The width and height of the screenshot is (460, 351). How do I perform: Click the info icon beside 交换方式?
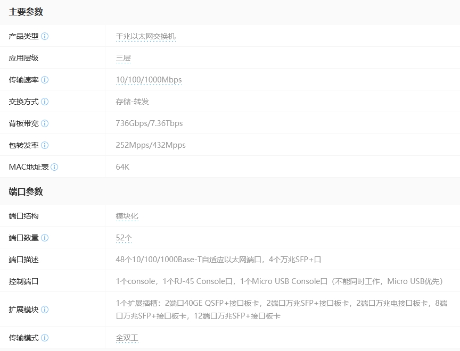tap(45, 102)
